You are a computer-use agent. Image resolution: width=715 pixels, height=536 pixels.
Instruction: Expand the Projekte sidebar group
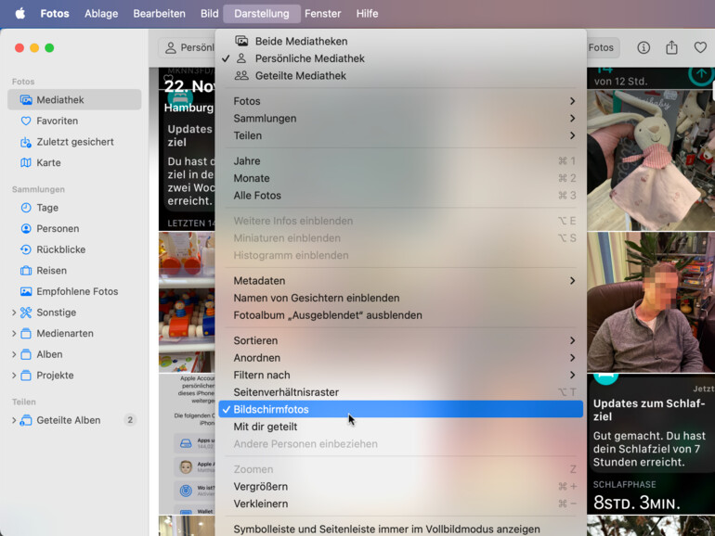tap(14, 376)
